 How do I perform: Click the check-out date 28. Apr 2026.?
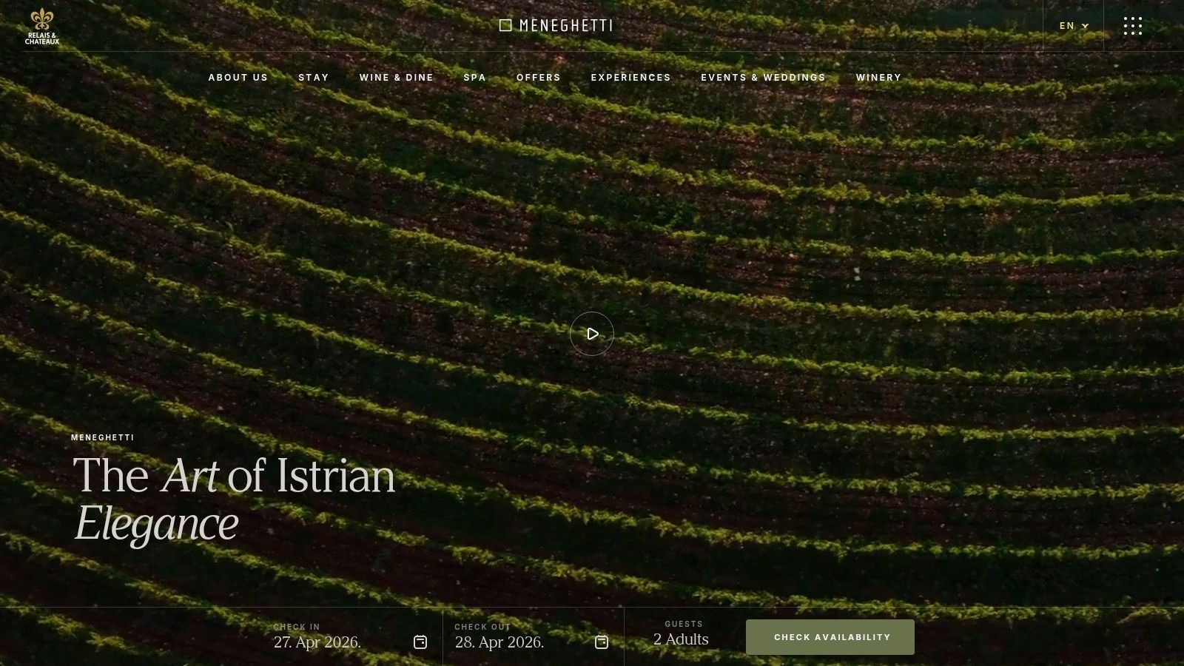pos(499,642)
